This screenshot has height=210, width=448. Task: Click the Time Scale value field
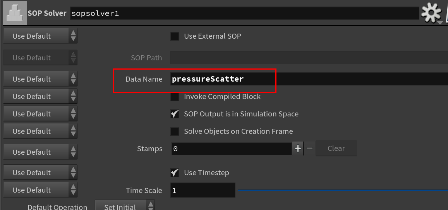point(203,190)
